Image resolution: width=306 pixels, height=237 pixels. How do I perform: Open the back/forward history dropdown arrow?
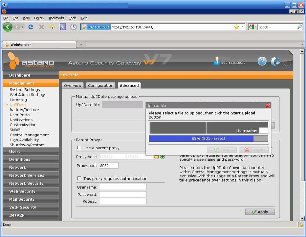[22, 27]
